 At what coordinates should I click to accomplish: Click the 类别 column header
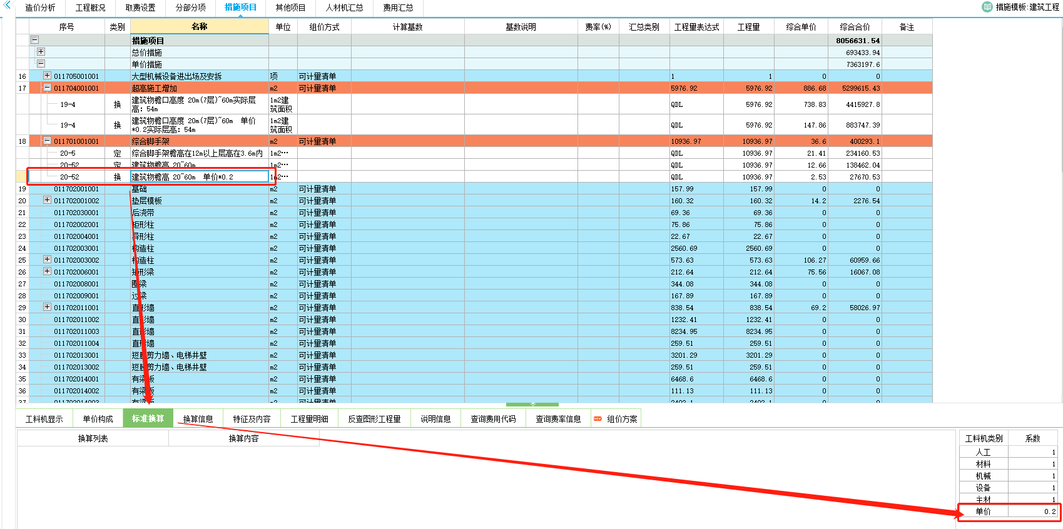pos(117,27)
